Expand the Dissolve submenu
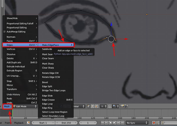This screenshot has width=177, height=126. click(x=20, y=54)
